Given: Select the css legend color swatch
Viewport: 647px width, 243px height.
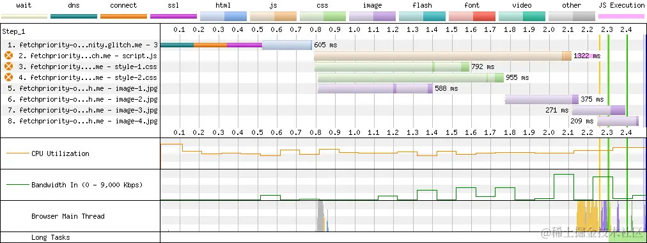Looking at the screenshot, I should point(323,17).
